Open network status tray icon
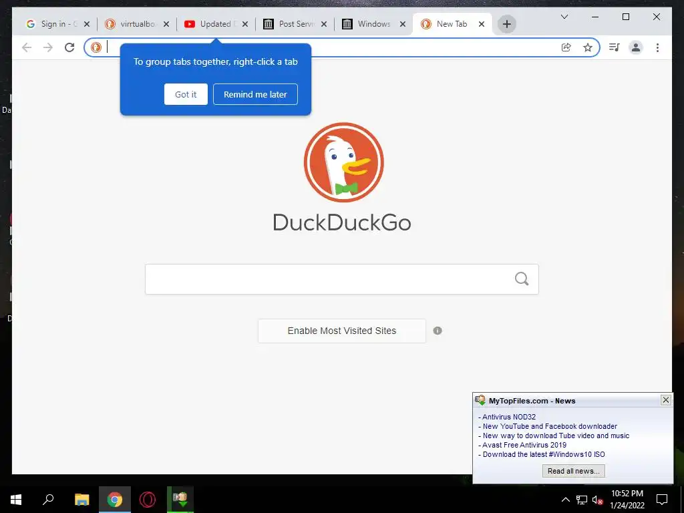This screenshot has height=513, width=684. click(x=582, y=500)
